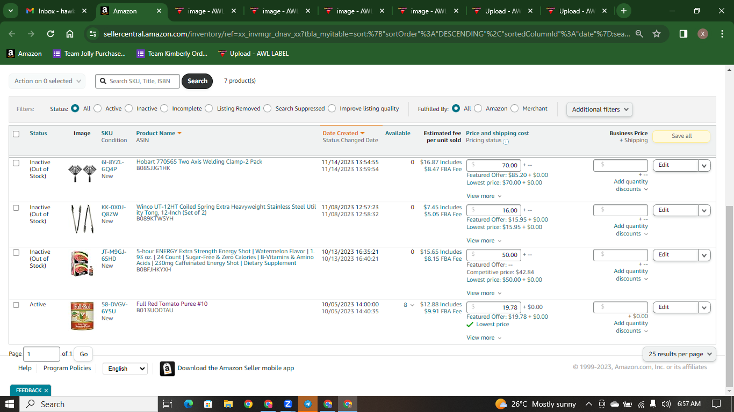Launch Microsoft Edge from taskbar
The height and width of the screenshot is (412, 734).
[x=188, y=404]
